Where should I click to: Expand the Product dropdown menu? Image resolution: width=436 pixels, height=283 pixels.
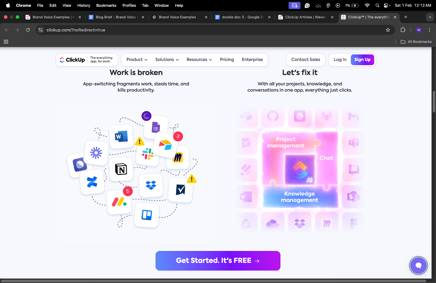click(x=137, y=60)
